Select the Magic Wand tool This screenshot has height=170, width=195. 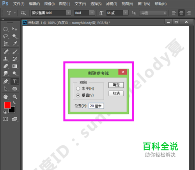[x=15, y=36]
